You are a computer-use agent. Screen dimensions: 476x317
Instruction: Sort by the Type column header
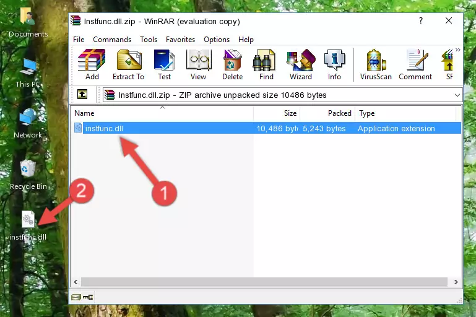coord(405,113)
